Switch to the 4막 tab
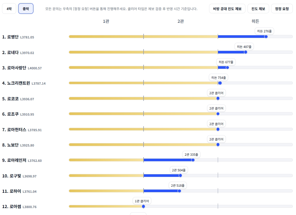 coord(9,9)
